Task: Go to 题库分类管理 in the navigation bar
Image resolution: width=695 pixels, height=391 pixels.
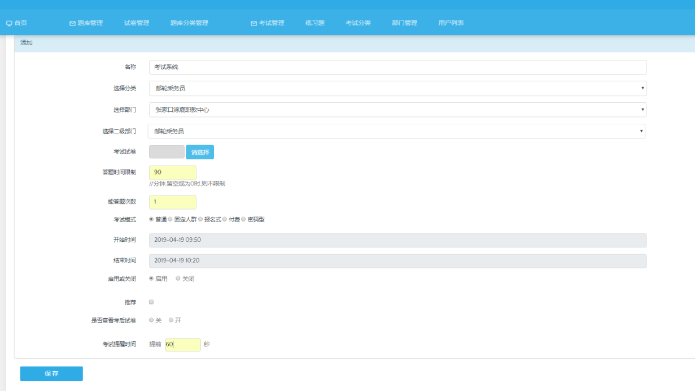Action: [x=189, y=23]
